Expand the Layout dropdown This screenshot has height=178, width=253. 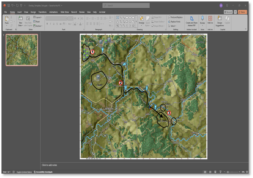tap(38, 17)
